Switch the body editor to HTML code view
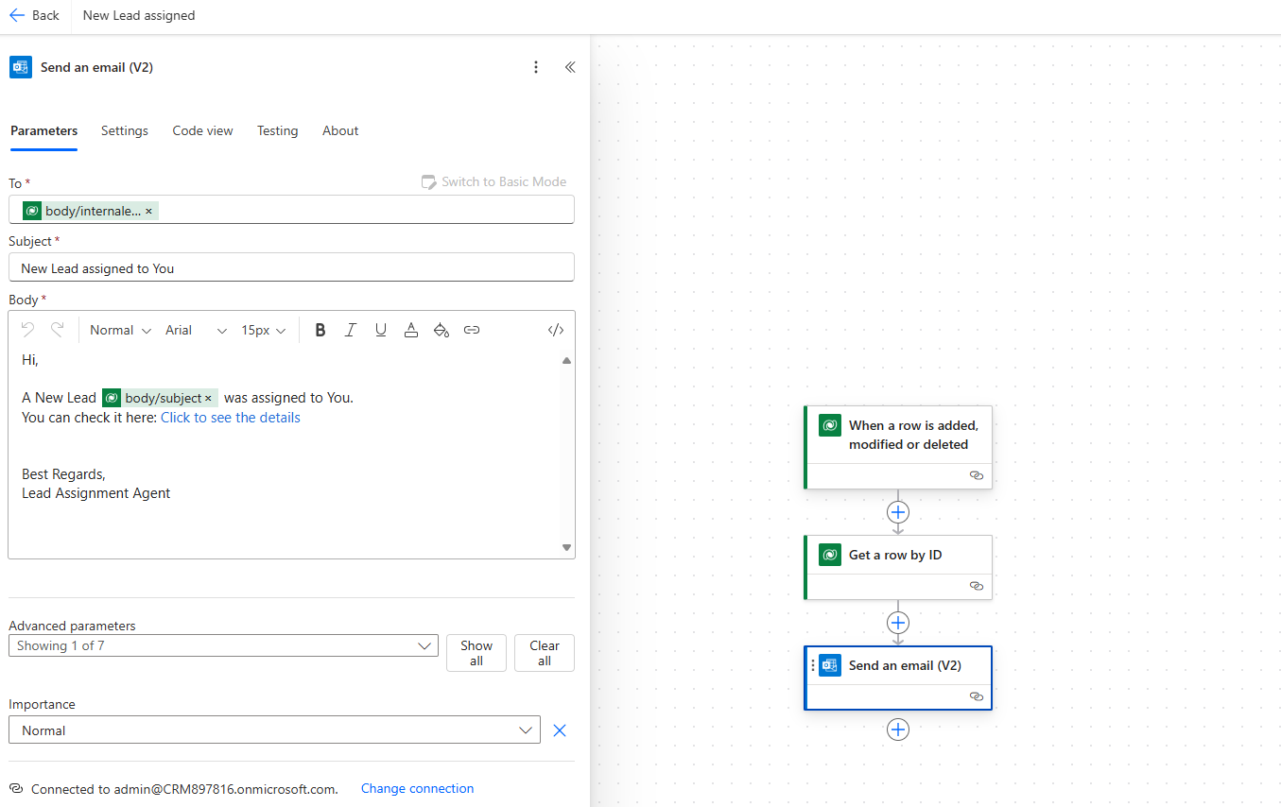This screenshot has height=807, width=1281. click(x=555, y=329)
